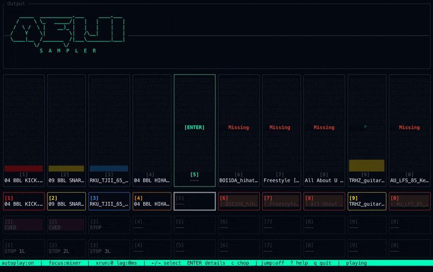This screenshot has width=433, height=272.
Task: Click the olive level bar on channel 9
Action: coord(367,165)
